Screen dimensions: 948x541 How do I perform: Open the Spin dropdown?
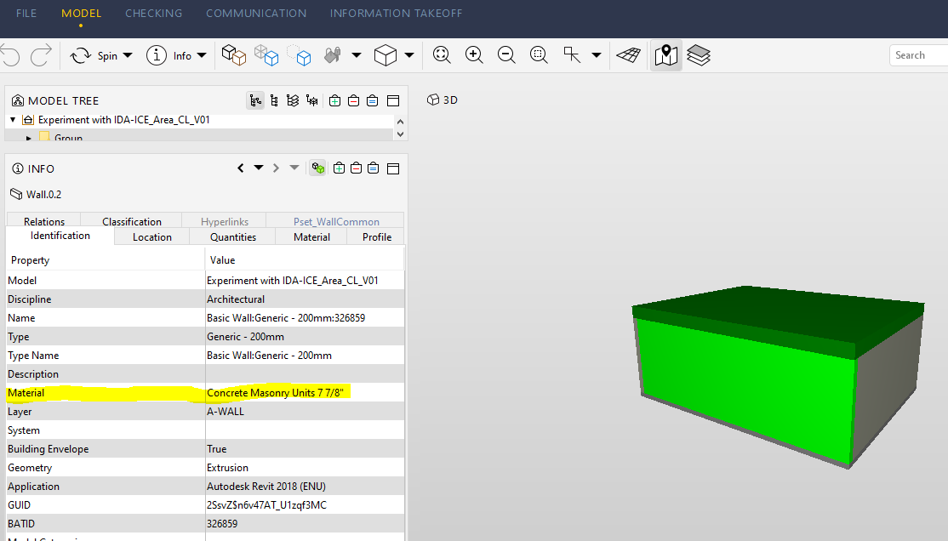(x=128, y=55)
